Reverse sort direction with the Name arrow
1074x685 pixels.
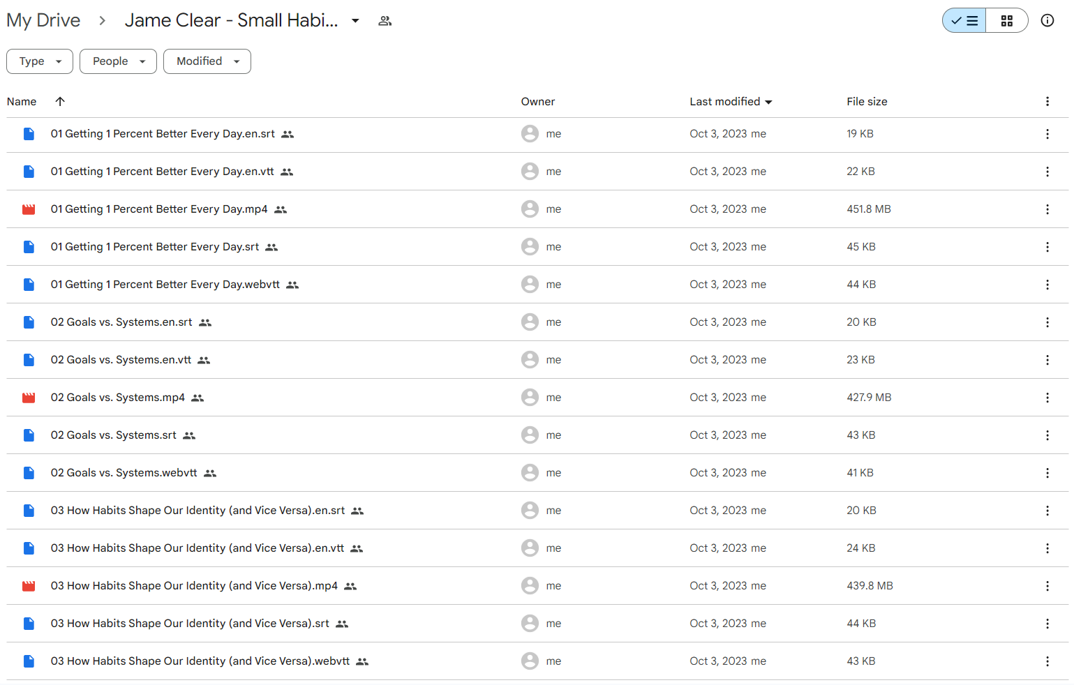(x=60, y=102)
